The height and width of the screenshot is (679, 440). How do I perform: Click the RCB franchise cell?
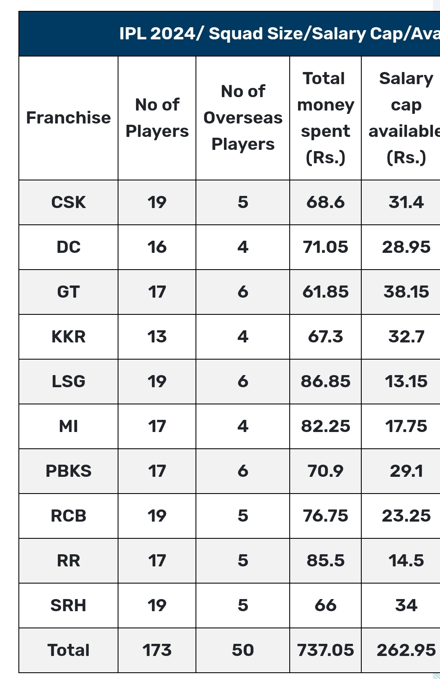tap(68, 516)
